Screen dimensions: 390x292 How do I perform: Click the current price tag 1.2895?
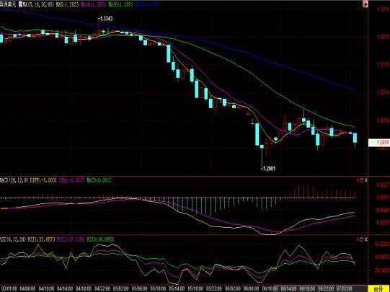379,143
